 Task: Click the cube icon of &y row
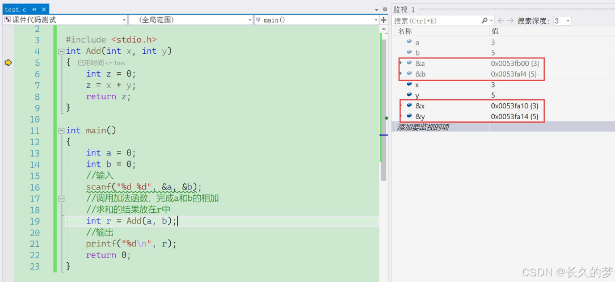point(410,116)
